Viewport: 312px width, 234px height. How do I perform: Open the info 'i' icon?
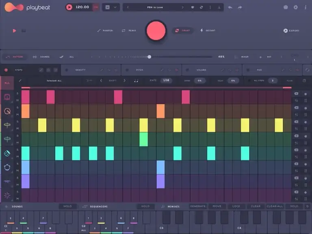tap(305, 7)
